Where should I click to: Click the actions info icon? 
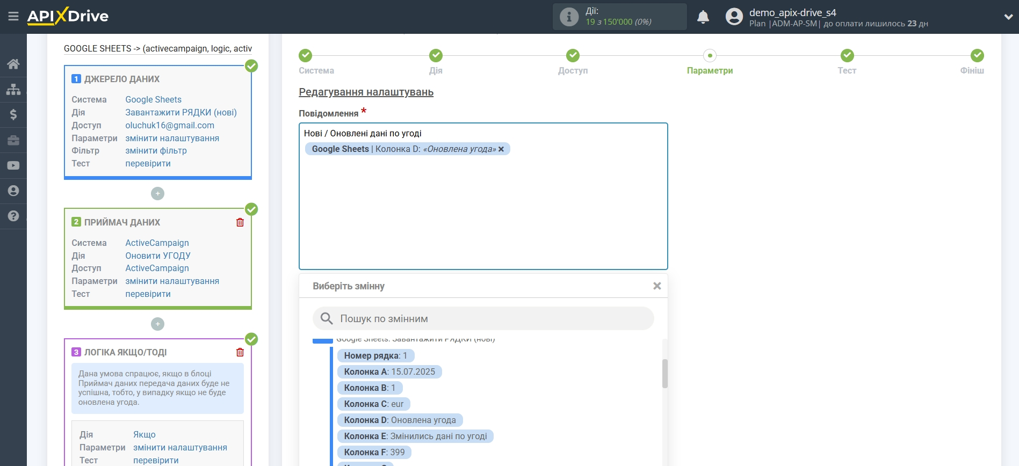coord(569,17)
